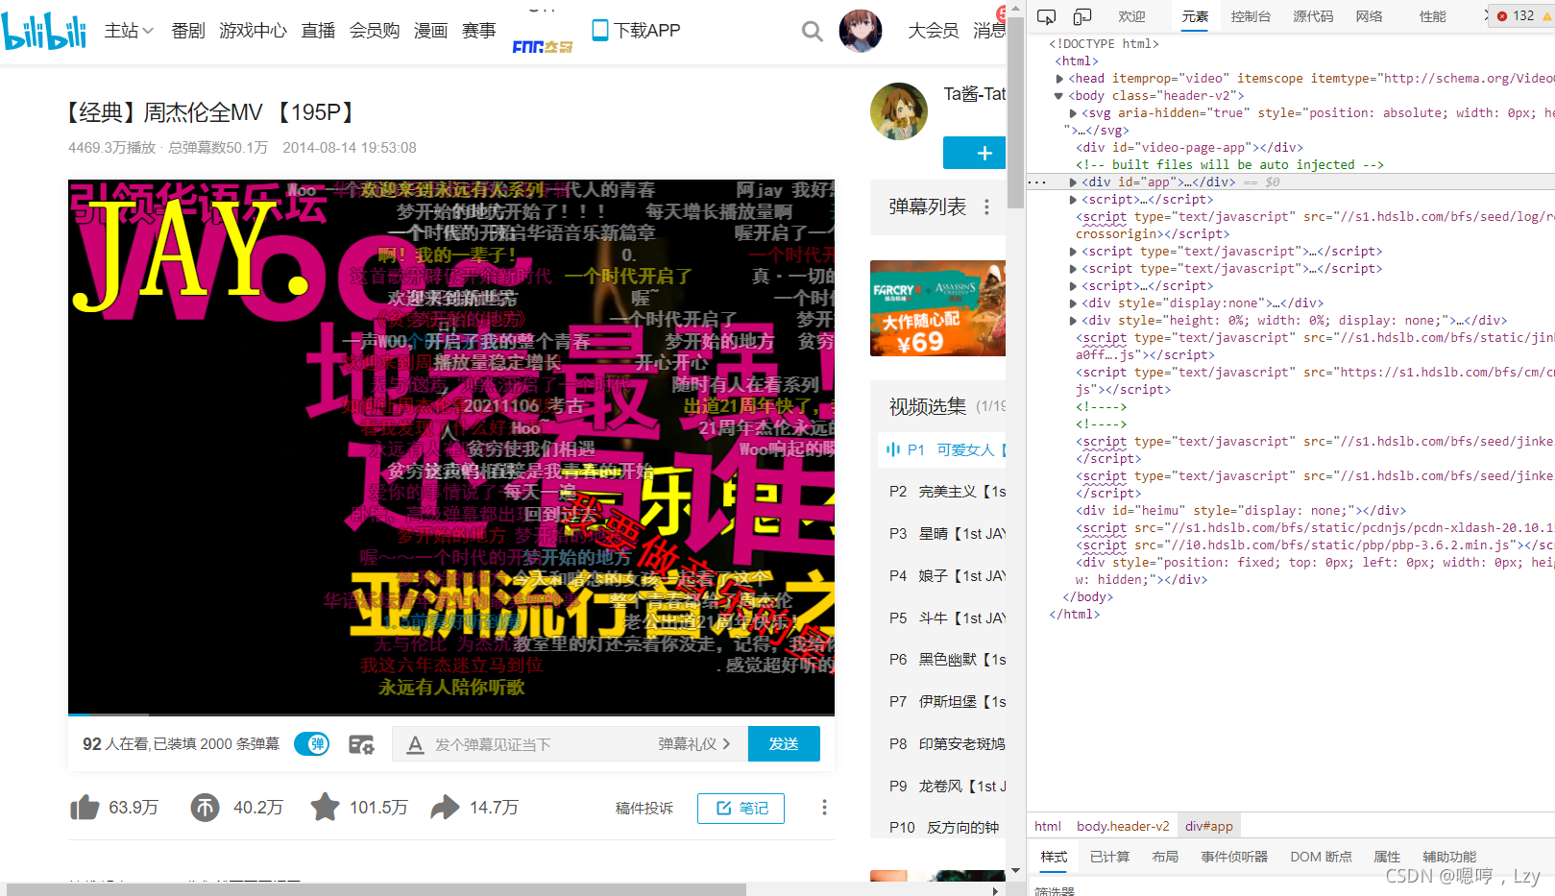Open danmaku settings icon
The width and height of the screenshot is (1555, 896).
(x=361, y=744)
